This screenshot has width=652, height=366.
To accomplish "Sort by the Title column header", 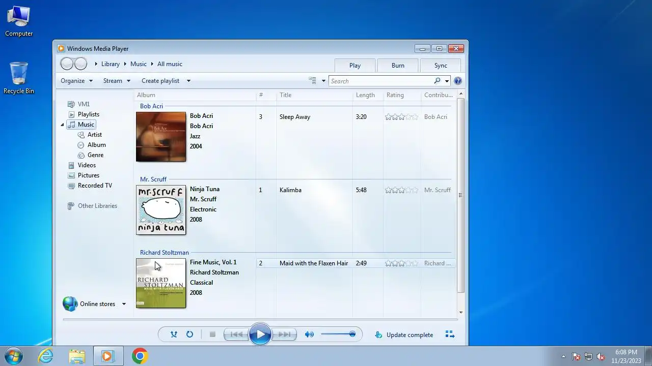I will pos(314,95).
